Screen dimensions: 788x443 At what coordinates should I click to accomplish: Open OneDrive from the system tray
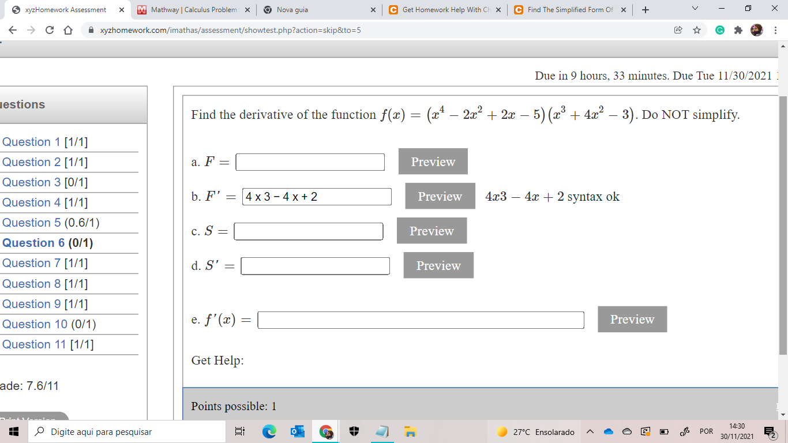point(607,431)
